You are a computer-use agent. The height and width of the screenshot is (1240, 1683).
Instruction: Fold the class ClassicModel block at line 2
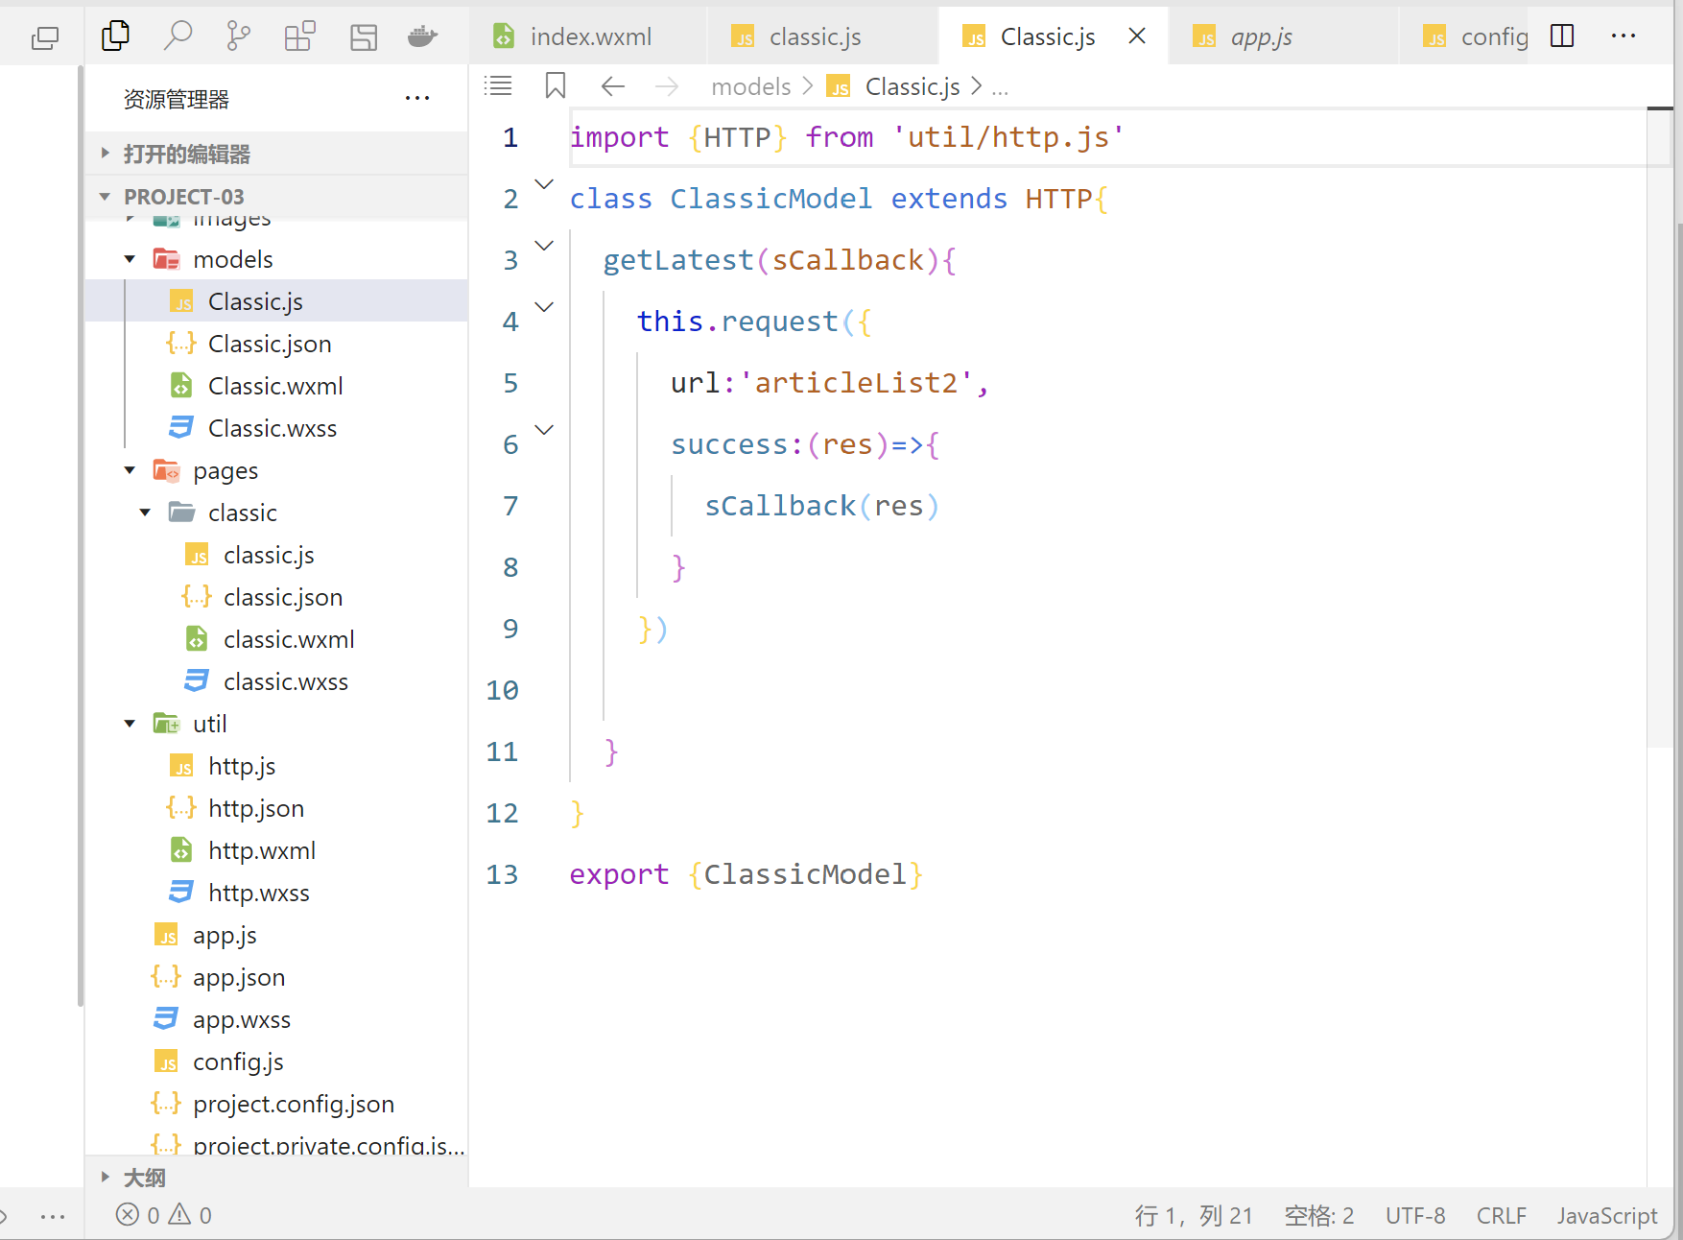[544, 185]
